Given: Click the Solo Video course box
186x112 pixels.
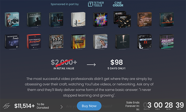Looking at the screenshot, I should click(78, 20).
